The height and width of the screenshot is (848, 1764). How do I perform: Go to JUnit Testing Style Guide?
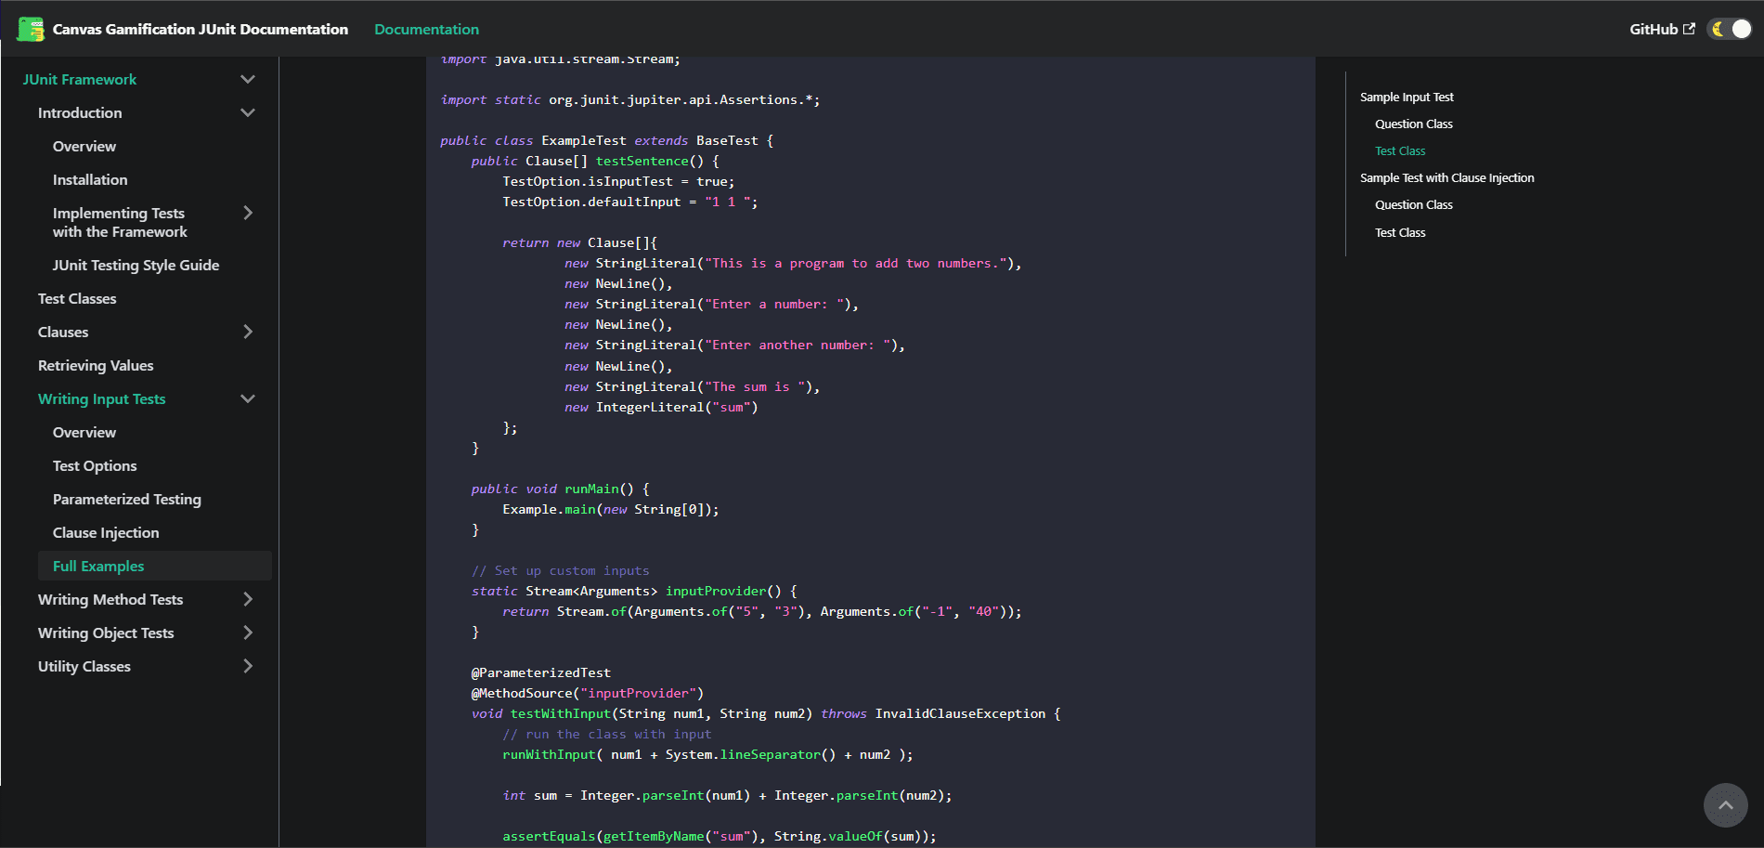(136, 266)
